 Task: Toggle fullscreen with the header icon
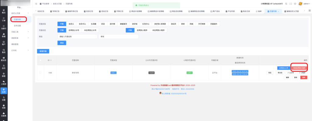pos(290,4)
